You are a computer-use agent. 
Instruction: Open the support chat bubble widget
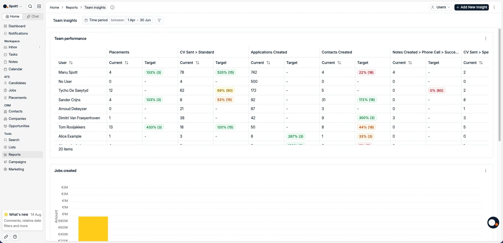click(493, 223)
